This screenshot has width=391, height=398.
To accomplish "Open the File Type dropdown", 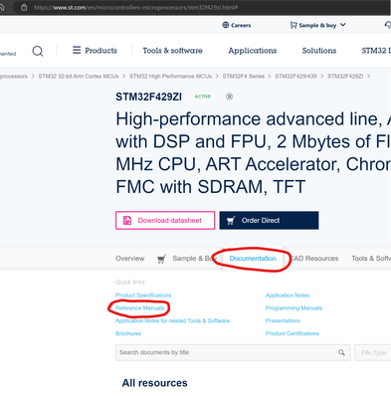I will pyautogui.click(x=373, y=352).
